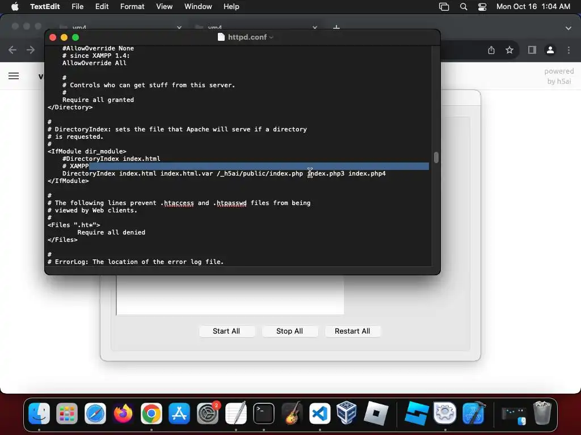Click the '<Files ".ht*">' line
The width and height of the screenshot is (581, 435).
(74, 225)
